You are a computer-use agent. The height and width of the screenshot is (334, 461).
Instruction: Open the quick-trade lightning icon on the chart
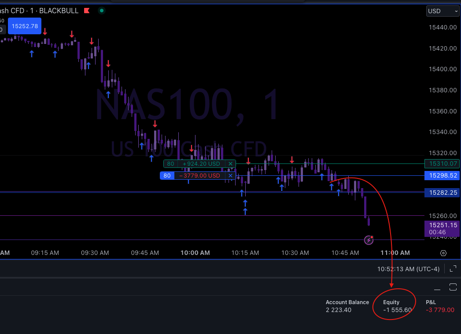[x=368, y=240]
